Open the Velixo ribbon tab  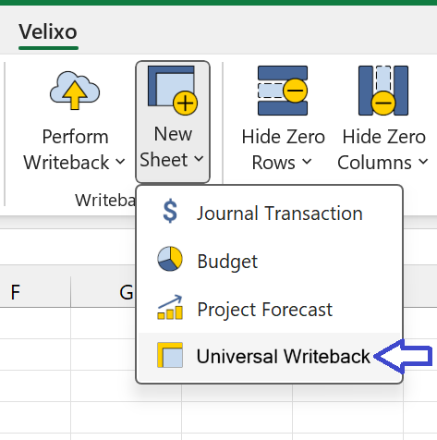48,31
